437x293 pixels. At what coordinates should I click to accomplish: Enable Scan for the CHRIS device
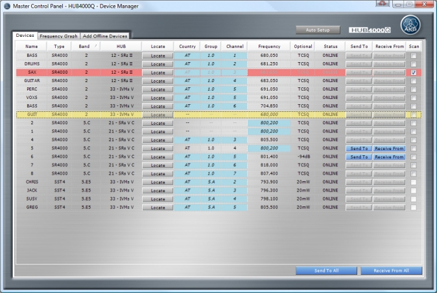click(414, 182)
